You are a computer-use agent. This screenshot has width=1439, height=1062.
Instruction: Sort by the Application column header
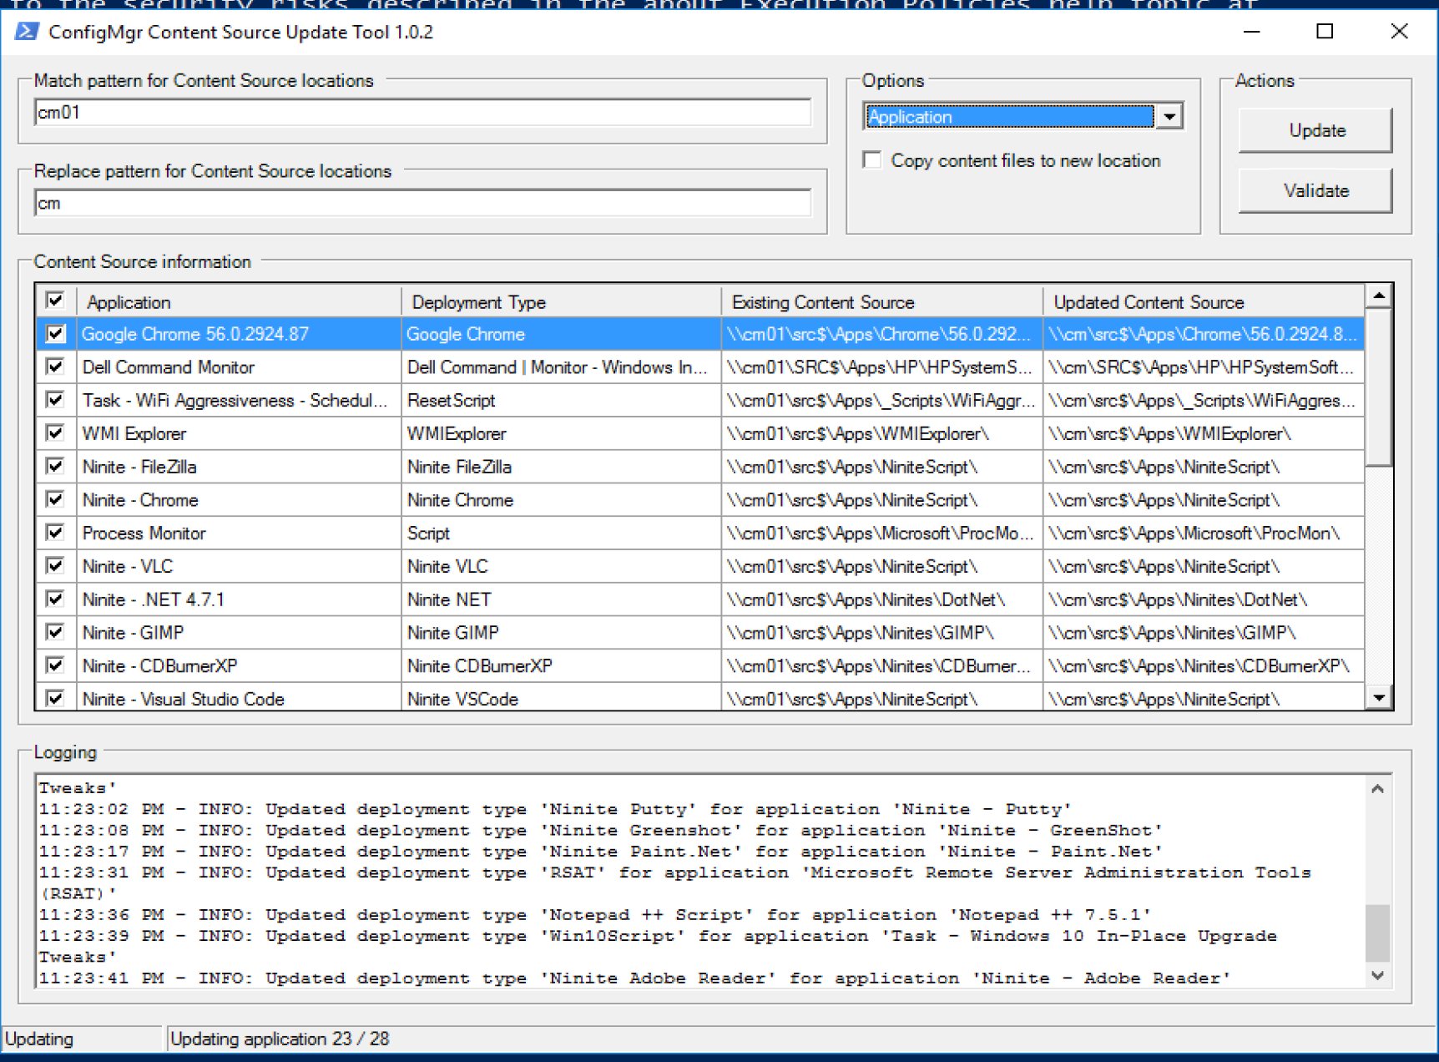239,301
